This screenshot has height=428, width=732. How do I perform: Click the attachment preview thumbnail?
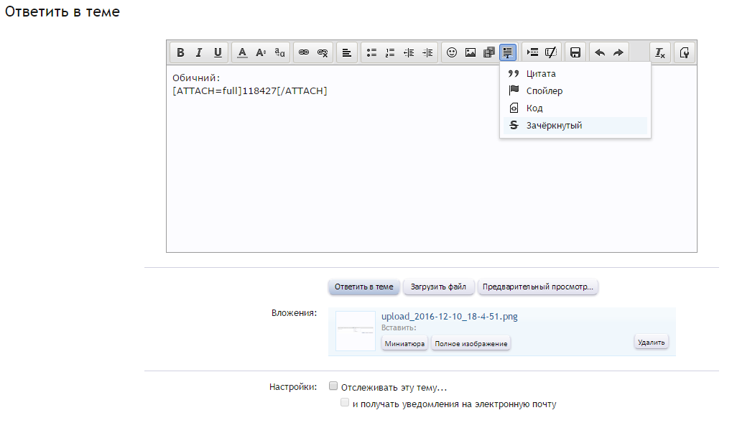(356, 331)
